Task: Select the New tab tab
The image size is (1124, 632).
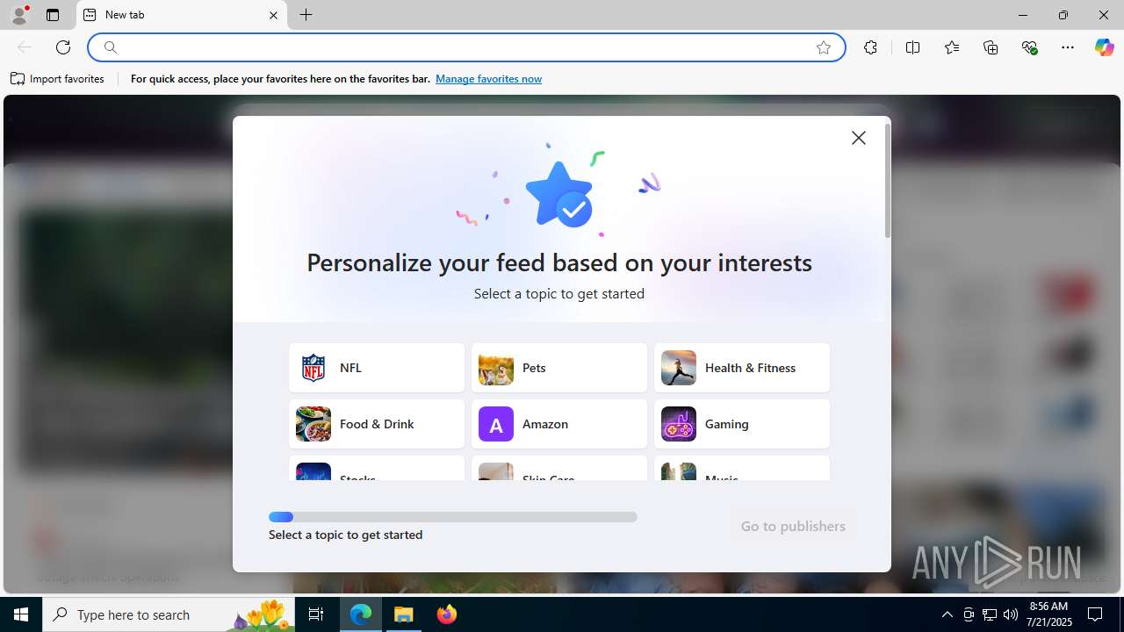Action: [182, 15]
